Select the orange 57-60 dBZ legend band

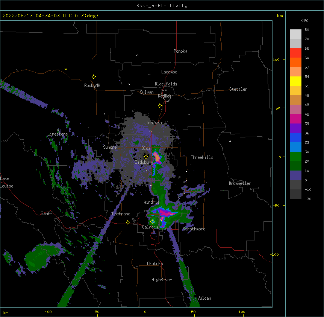(295, 62)
